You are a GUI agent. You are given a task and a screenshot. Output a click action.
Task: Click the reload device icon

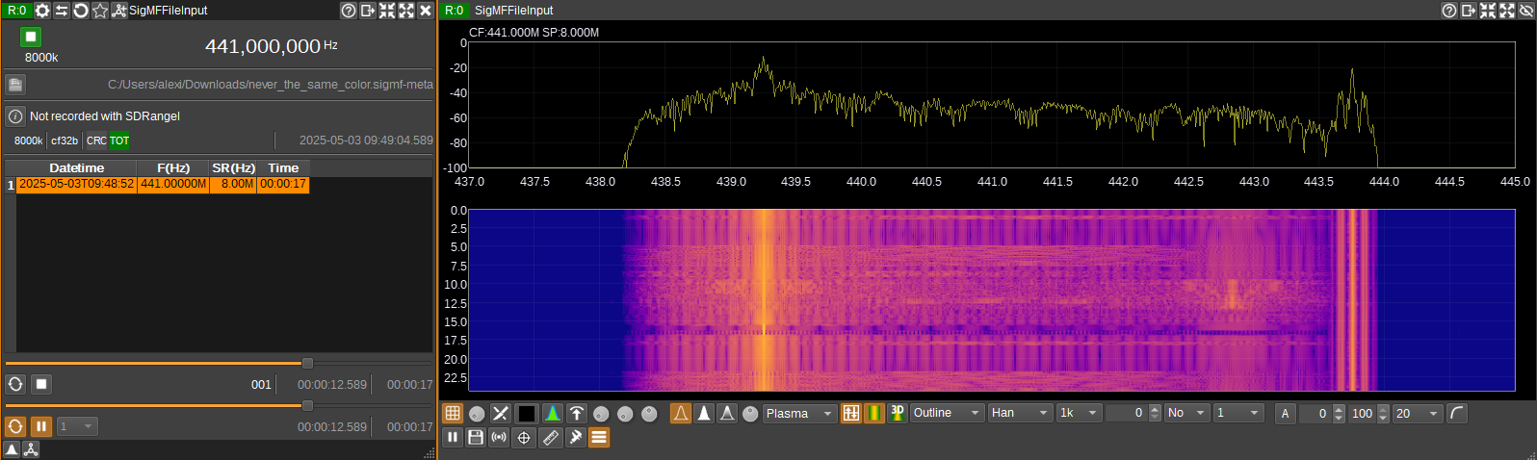[81, 11]
